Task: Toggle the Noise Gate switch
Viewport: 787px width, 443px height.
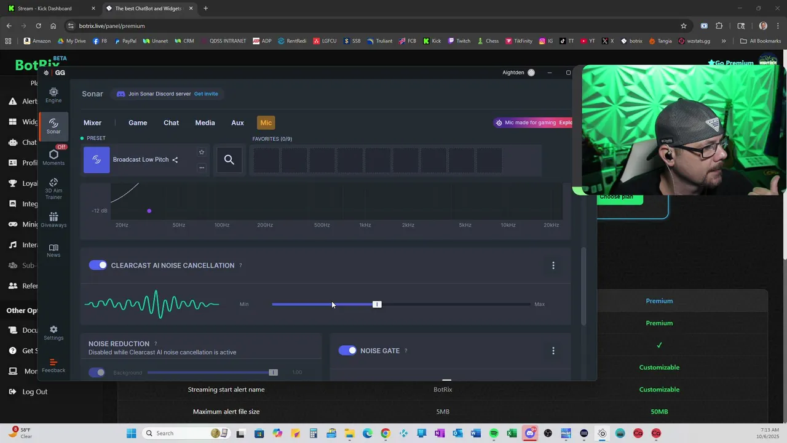Action: [x=347, y=351]
